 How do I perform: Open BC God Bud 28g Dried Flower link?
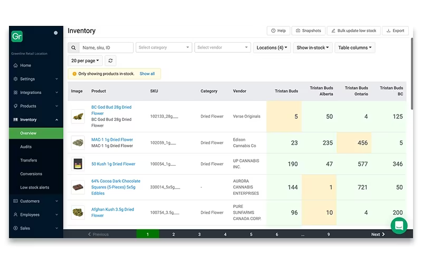coord(111,110)
